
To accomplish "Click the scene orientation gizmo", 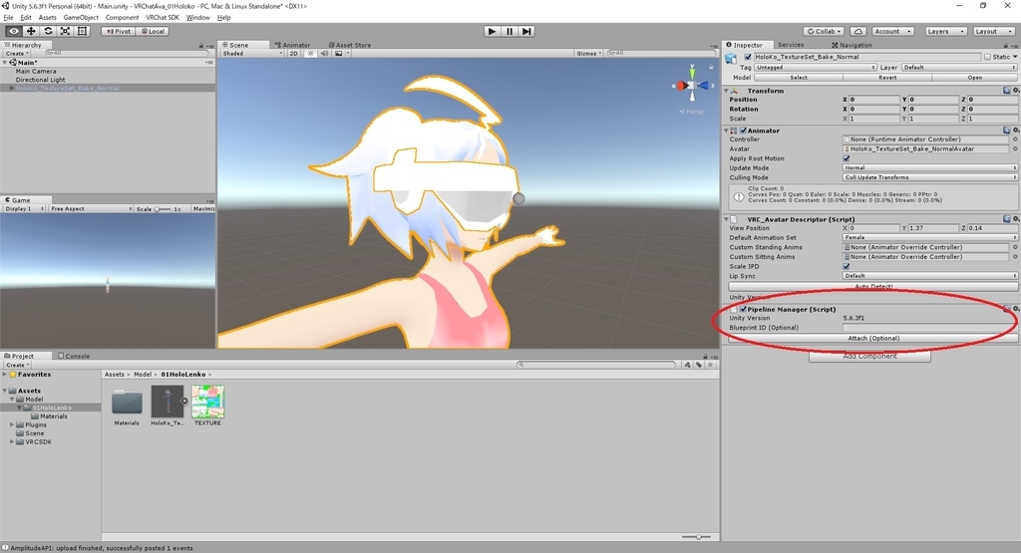I will click(x=692, y=86).
